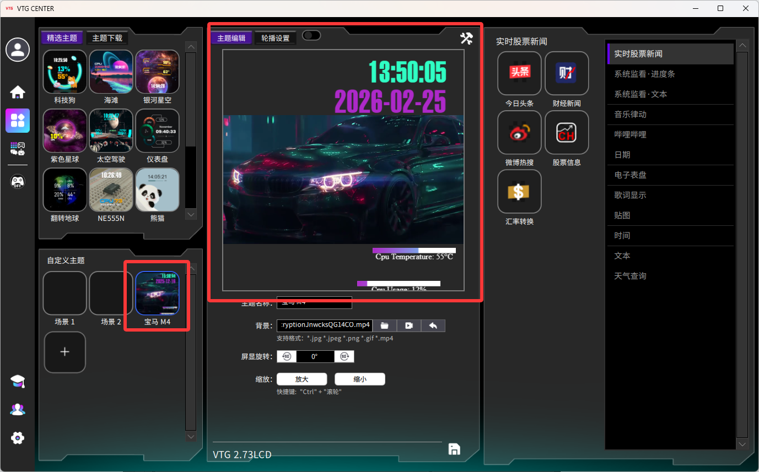Viewport: 759px width, 472px height.
Task: Rotate screen 90° clockwise
Action: [344, 356]
